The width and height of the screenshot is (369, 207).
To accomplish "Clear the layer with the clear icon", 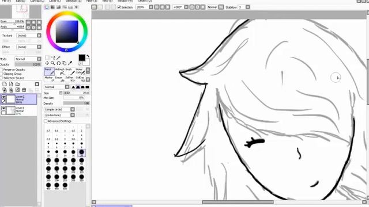I will point(17,90).
